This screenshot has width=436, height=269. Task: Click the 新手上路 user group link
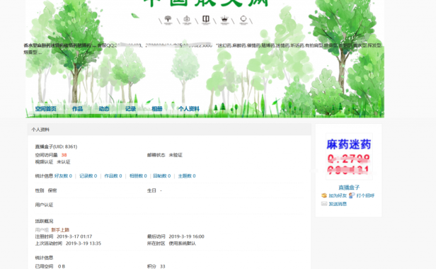pyautogui.click(x=60, y=230)
